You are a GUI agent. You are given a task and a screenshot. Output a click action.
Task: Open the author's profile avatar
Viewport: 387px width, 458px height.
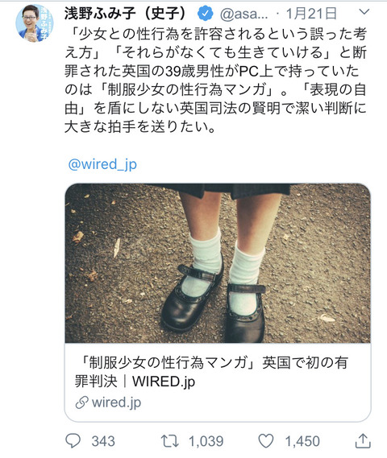(x=34, y=23)
